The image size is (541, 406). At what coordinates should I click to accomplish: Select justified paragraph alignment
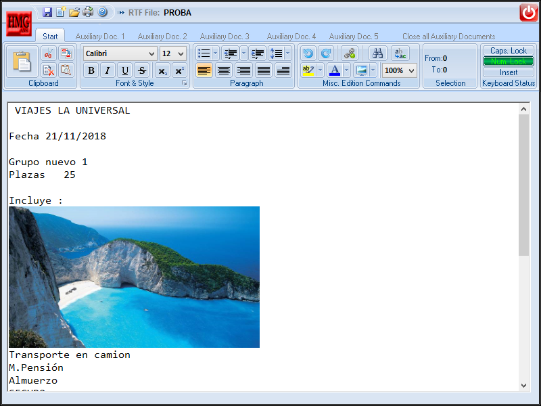pyautogui.click(x=264, y=70)
